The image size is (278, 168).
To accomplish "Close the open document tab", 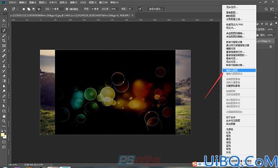I will pos(133,15).
